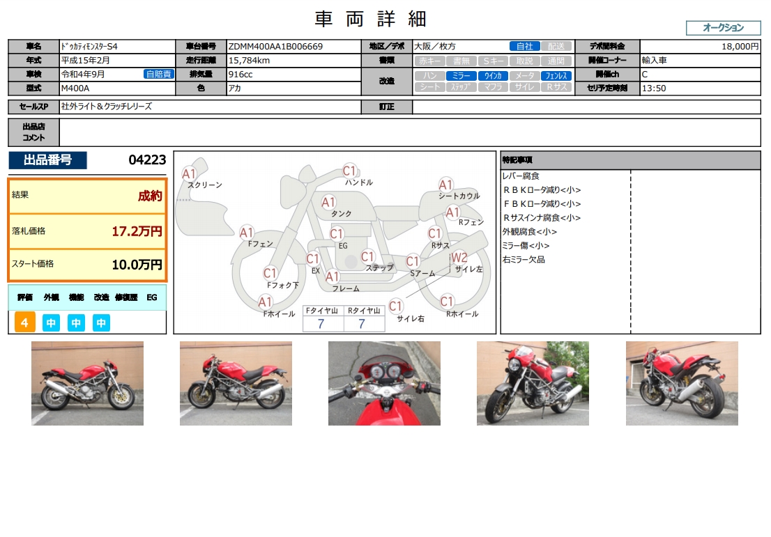Toggle the Sキー document tag
Screen dimensions: 771x537
(x=493, y=61)
